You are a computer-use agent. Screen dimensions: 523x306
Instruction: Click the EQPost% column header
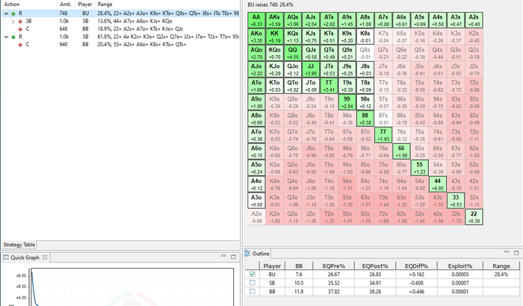coord(375,266)
